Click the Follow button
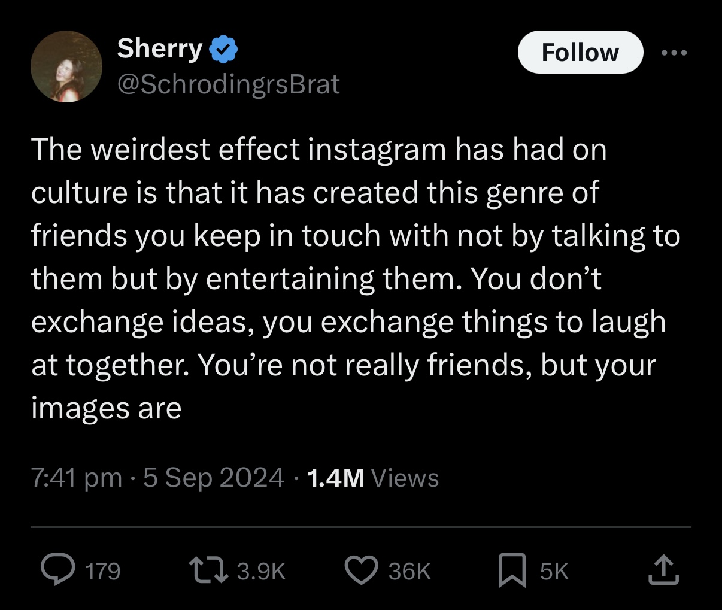722x610 pixels. coord(580,52)
